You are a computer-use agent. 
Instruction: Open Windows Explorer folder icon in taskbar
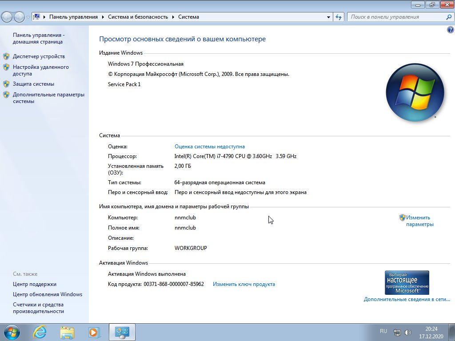pyautogui.click(x=67, y=332)
